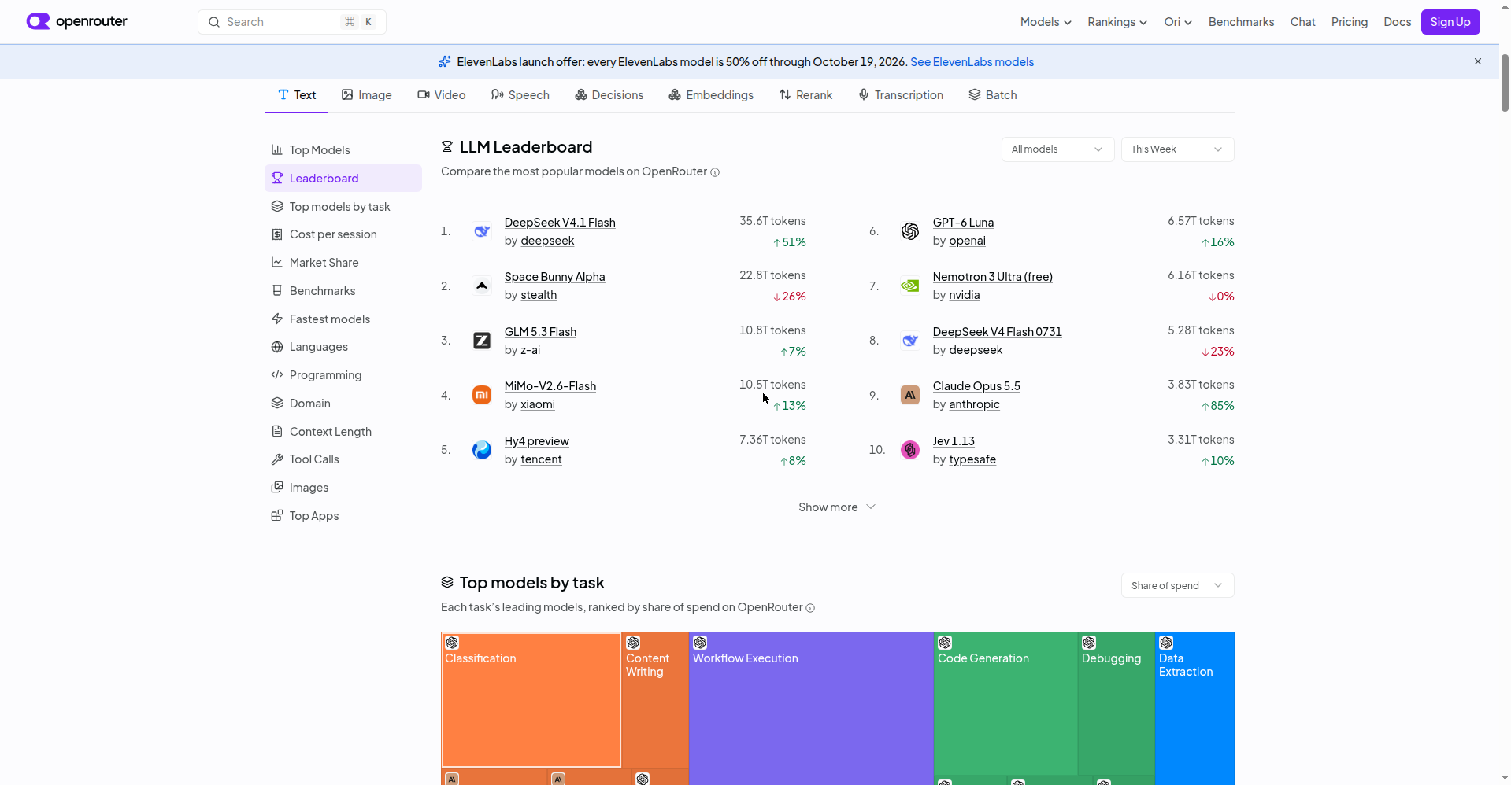Open the Share of spend dropdown
Screen dimensions: 1511x785
coord(1177,585)
